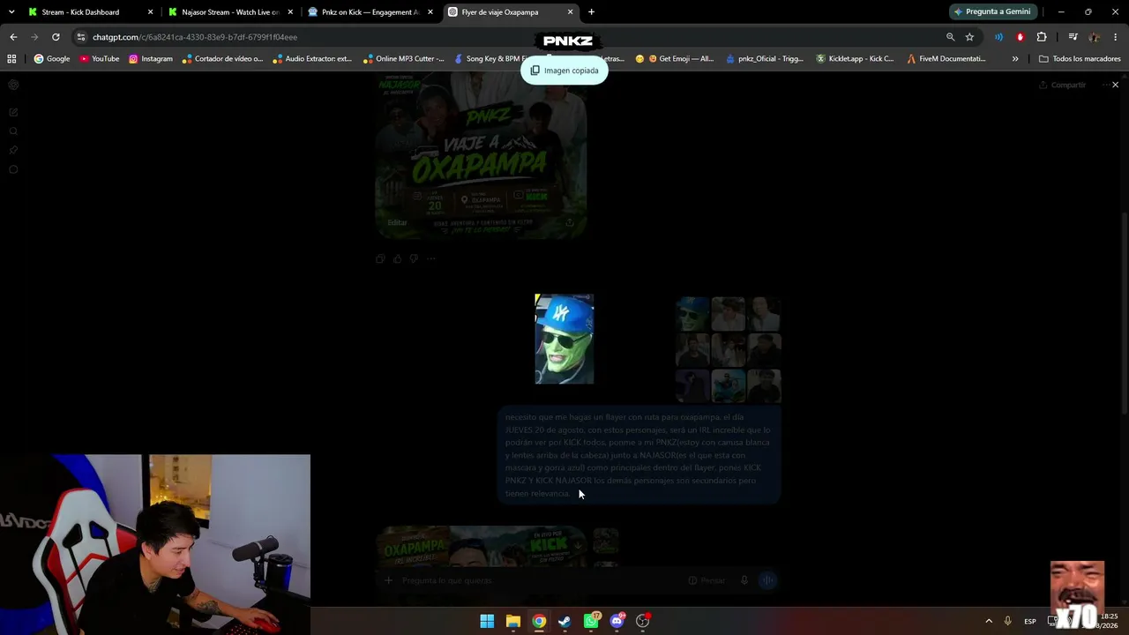This screenshot has width=1129, height=635.
Task: Open the zoom magnifier in address bar
Action: click(950, 37)
